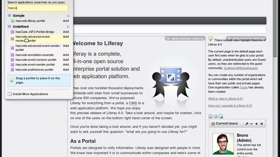This screenshot has height=157, width=280.
Task: Collapse the Sample category
Action: coord(68,16)
